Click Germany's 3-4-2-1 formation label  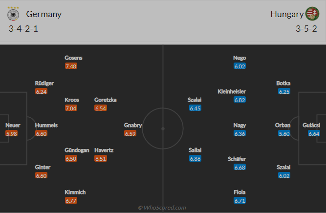[23, 29]
